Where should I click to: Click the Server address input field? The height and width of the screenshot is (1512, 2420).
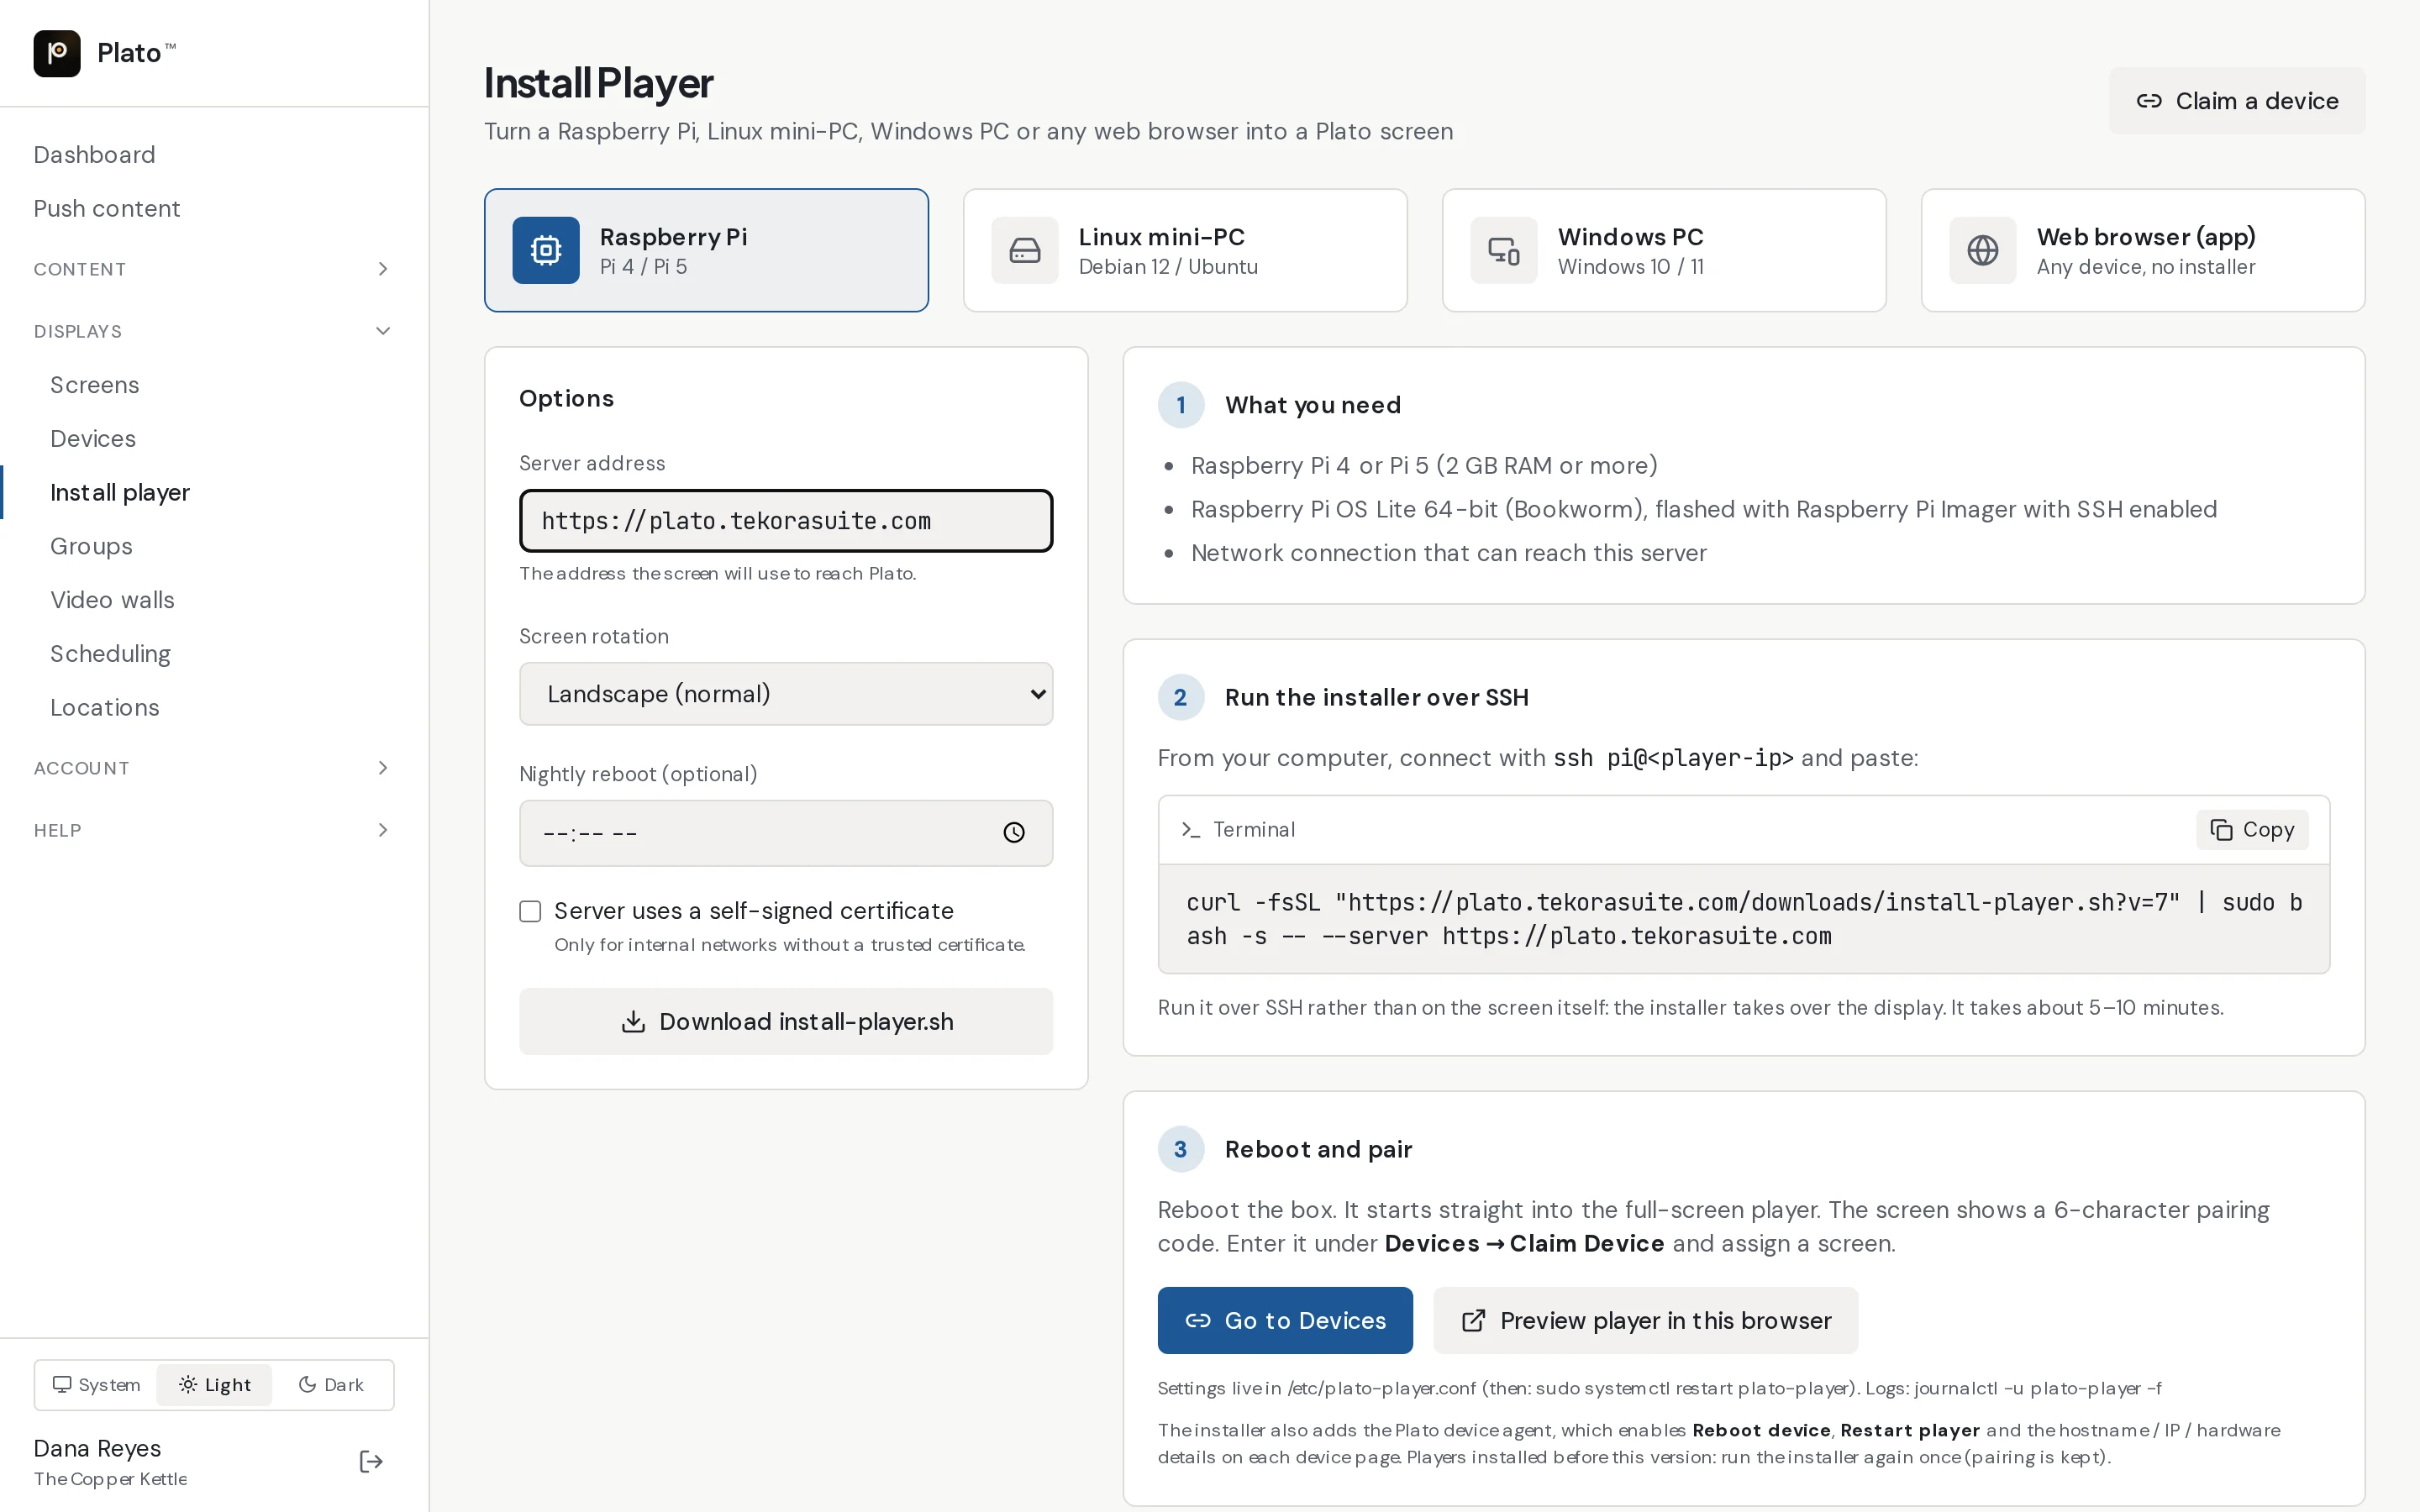(786, 521)
